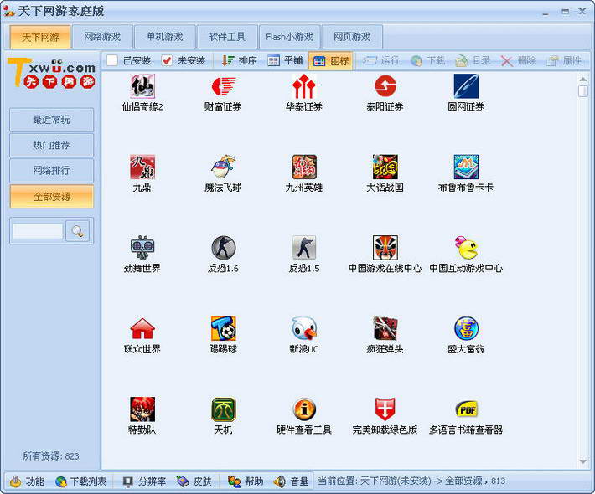
Task: Open the Flash小游戏 tab
Action: [289, 37]
